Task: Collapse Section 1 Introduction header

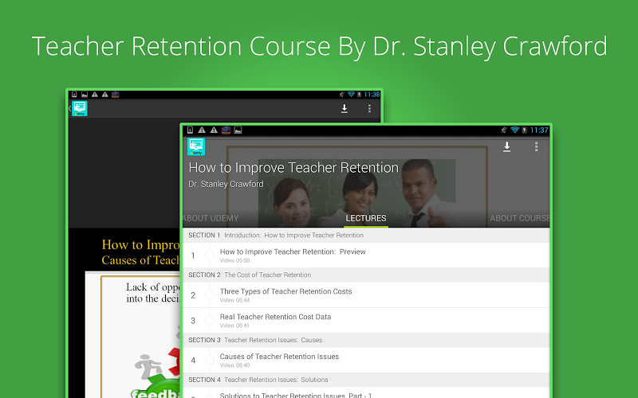Action: point(366,235)
